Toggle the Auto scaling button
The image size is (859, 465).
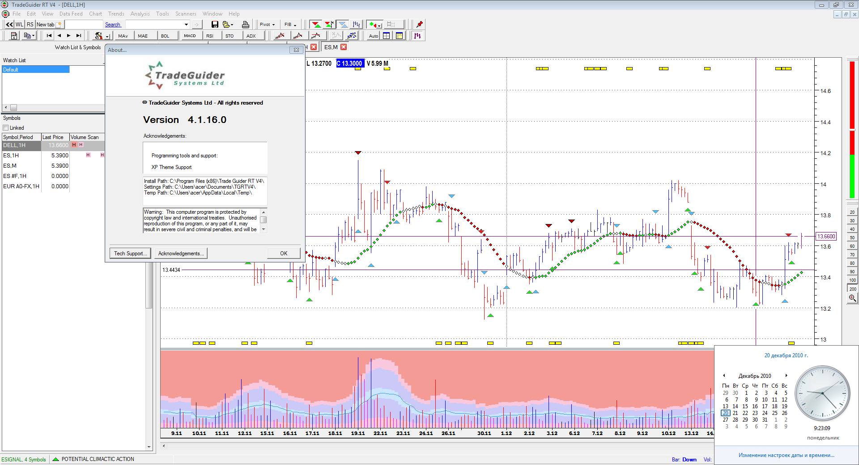tap(373, 36)
